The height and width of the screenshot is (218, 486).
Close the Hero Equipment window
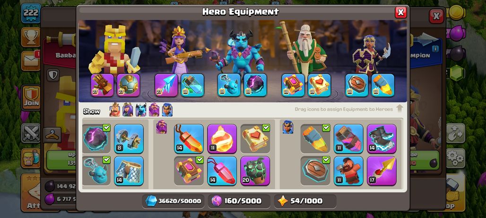(x=400, y=12)
